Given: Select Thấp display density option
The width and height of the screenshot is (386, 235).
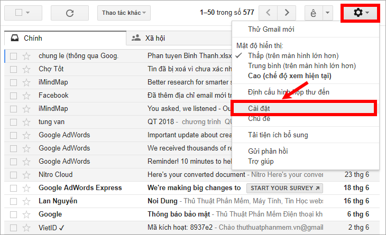Looking at the screenshot, I should tap(293, 56).
